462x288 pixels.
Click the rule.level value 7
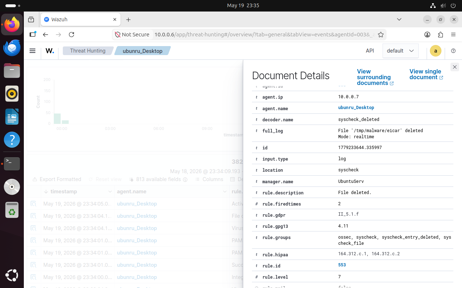[339, 277]
